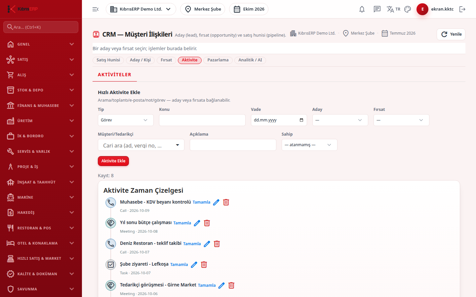Switch to the Aday / Kişi tab
476x297 pixels.
click(140, 60)
